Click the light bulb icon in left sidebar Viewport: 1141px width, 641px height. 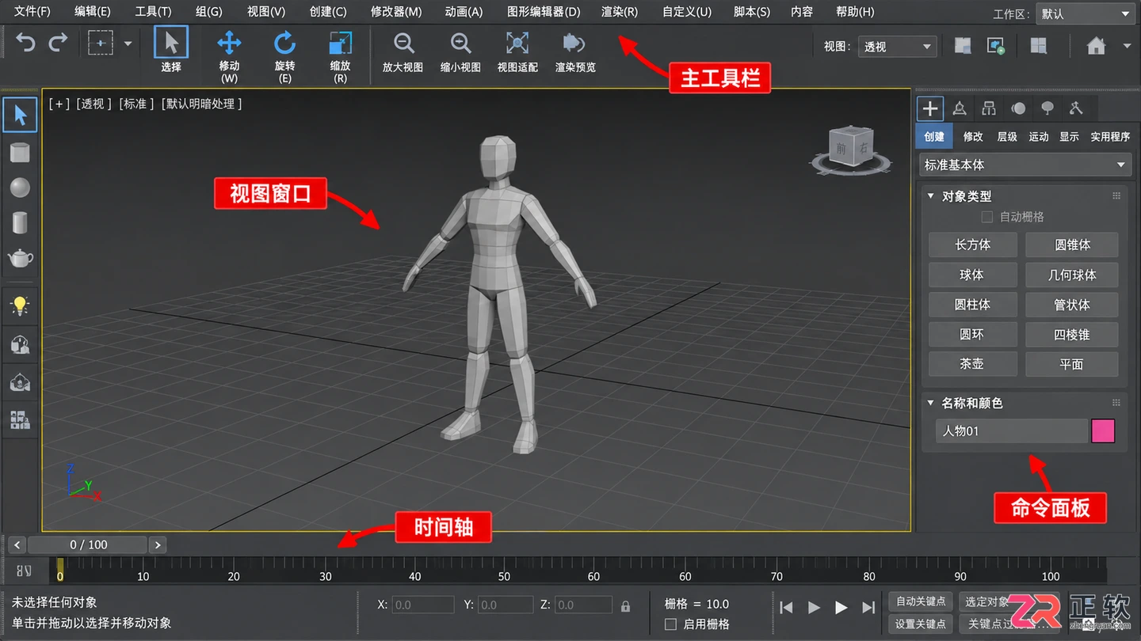[x=20, y=305]
